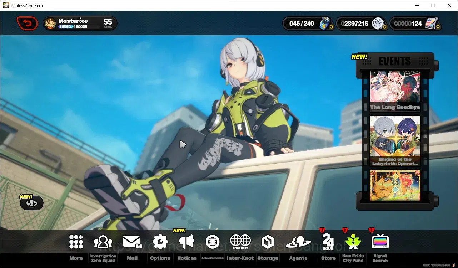The image size is (458, 268).
Task: Open Signal Search TV icon
Action: (x=380, y=242)
